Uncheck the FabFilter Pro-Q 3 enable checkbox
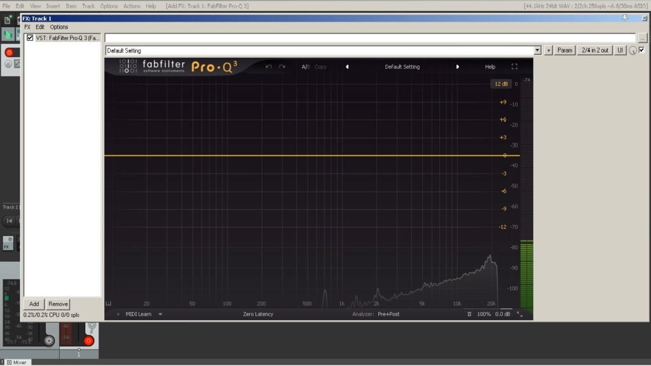 (x=30, y=37)
